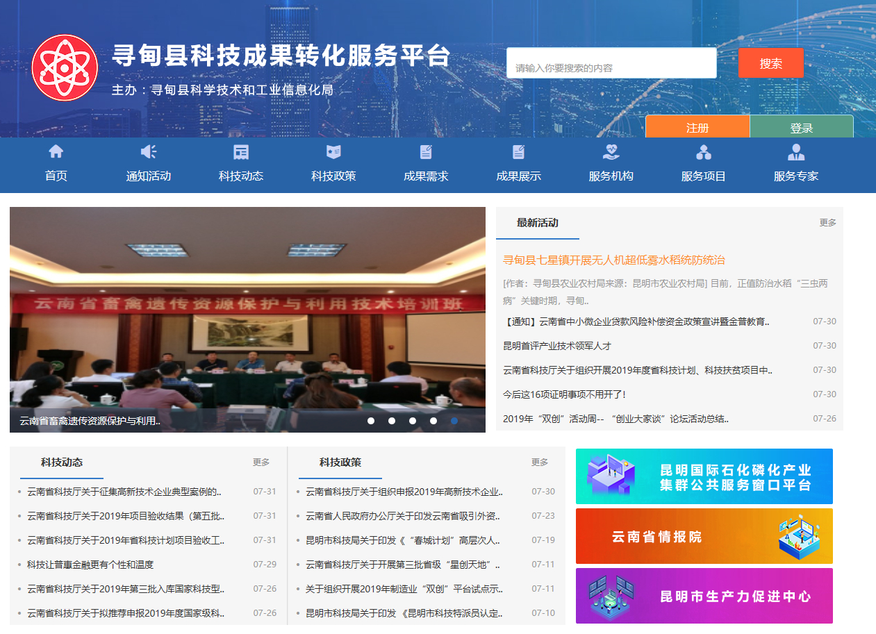Click the 注册 register button
The height and width of the screenshot is (634, 876).
click(697, 128)
